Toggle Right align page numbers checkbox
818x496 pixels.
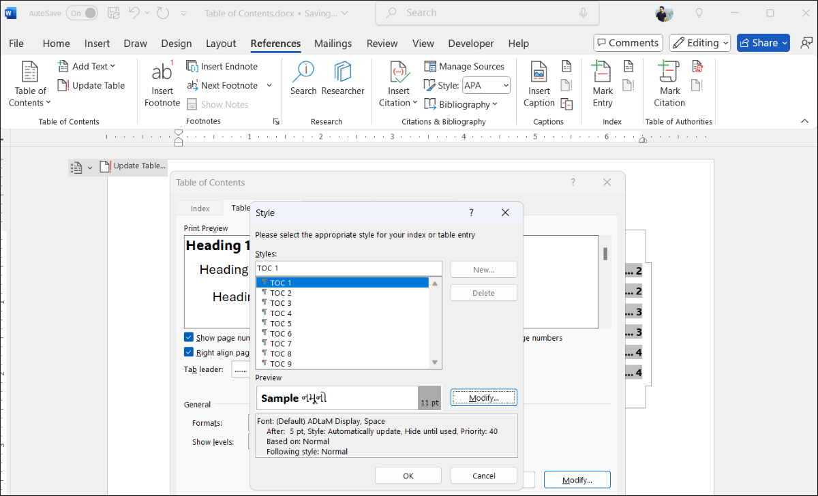click(x=189, y=352)
